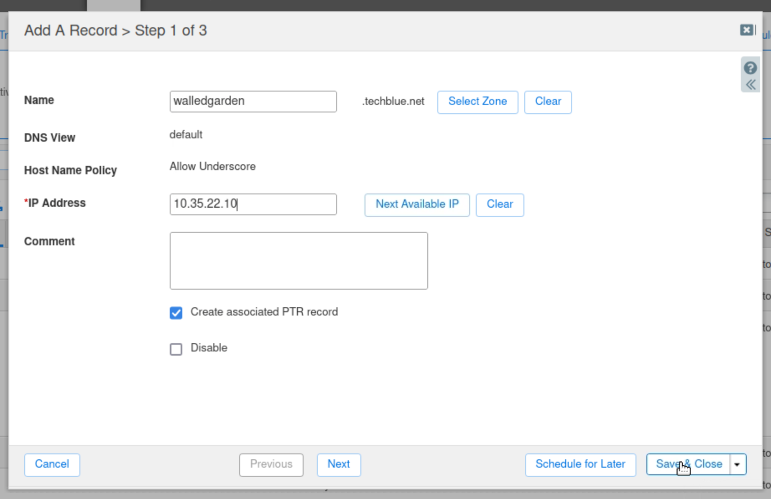Go to Next wizard step
The image size is (771, 499).
[339, 465]
